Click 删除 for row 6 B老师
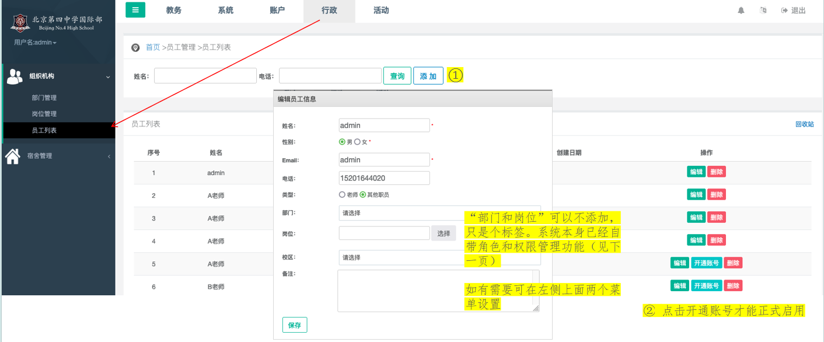This screenshot has width=824, height=342. (733, 286)
